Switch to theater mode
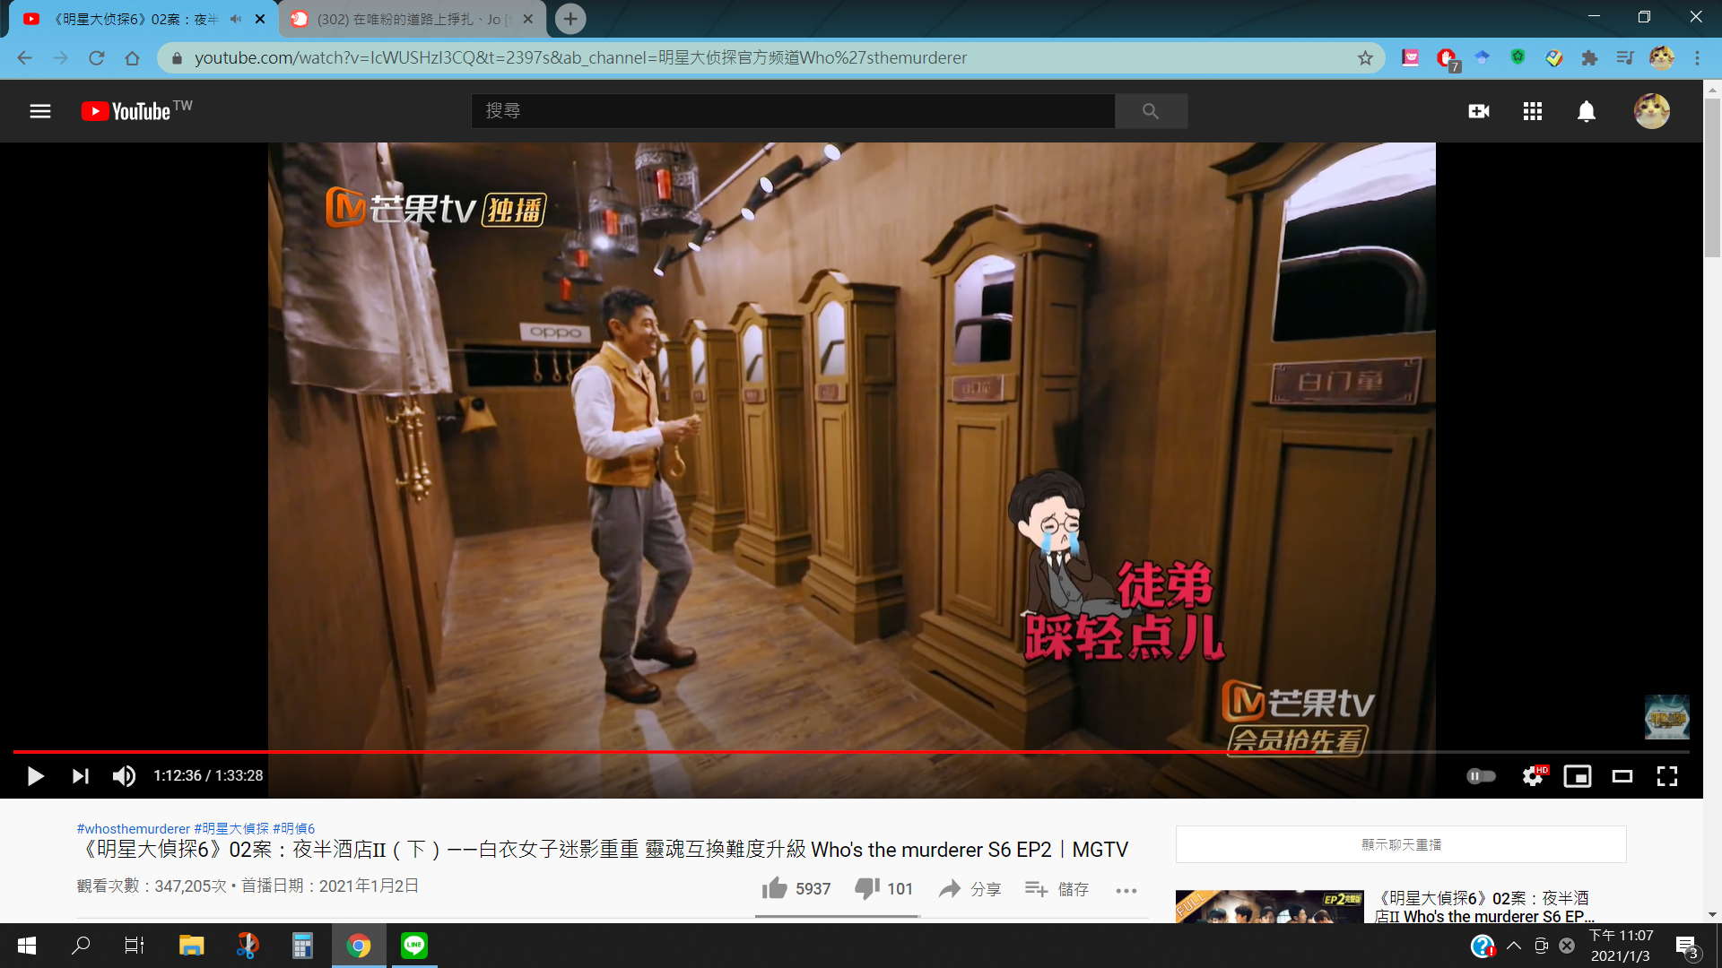This screenshot has width=1722, height=968. tap(1622, 776)
